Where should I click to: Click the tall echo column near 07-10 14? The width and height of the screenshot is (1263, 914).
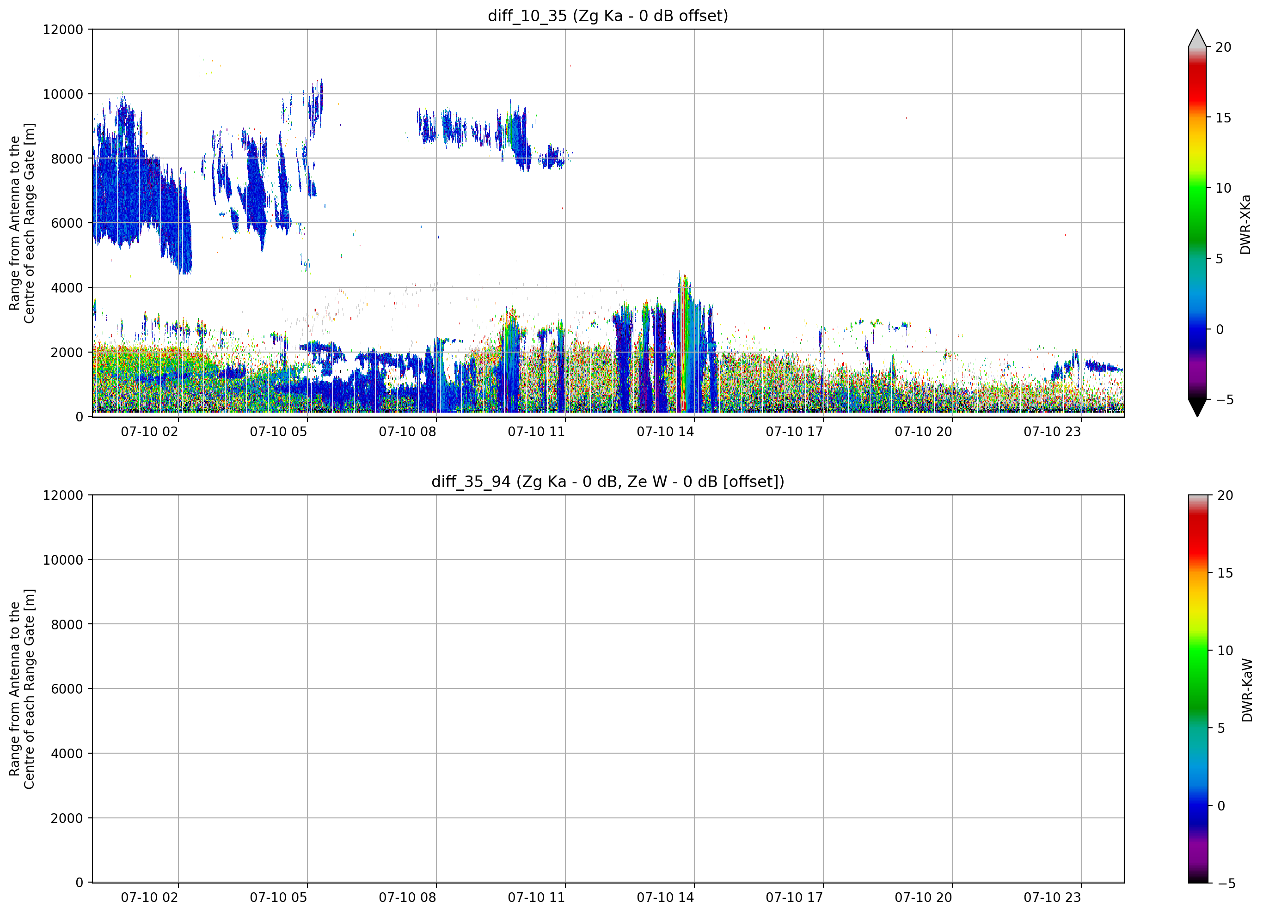point(686,345)
